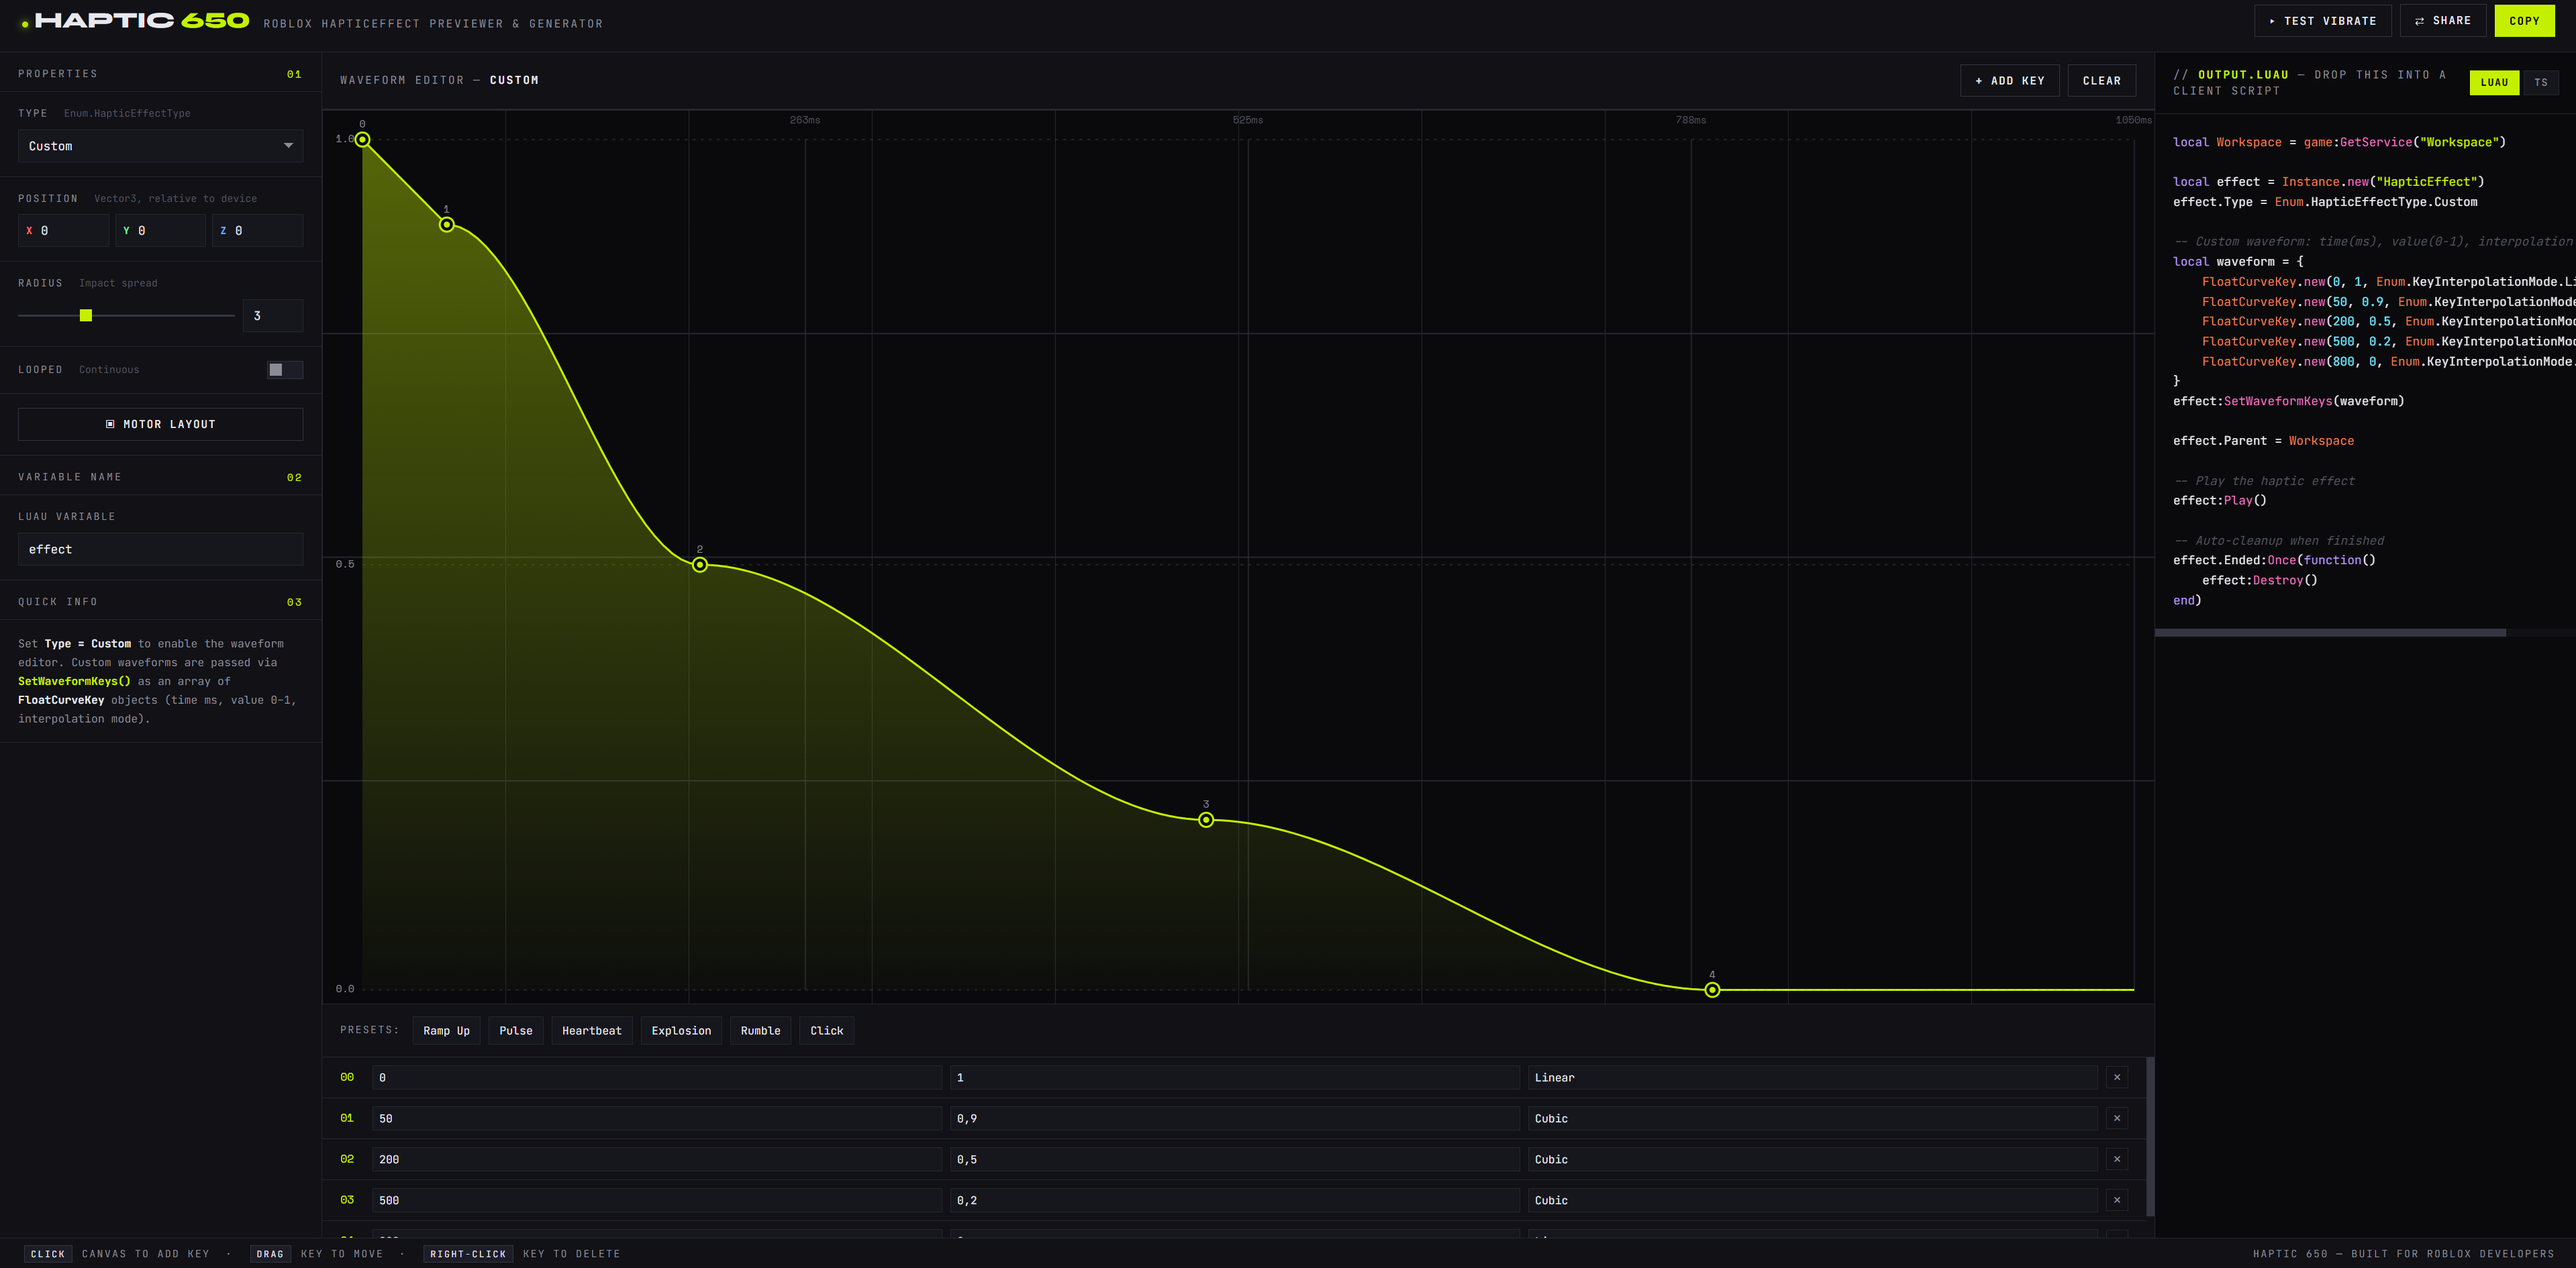Focus the Position X input field
Screen dimensions: 2576x1268
point(63,231)
